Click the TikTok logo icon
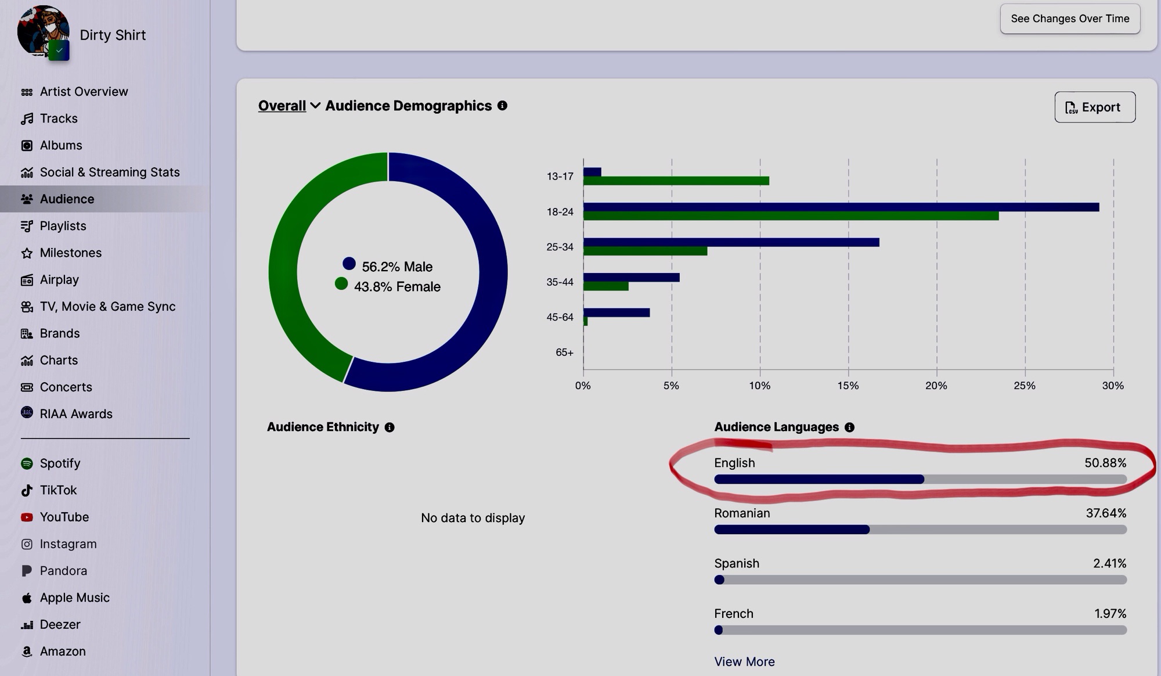This screenshot has height=676, width=1161. 27,490
